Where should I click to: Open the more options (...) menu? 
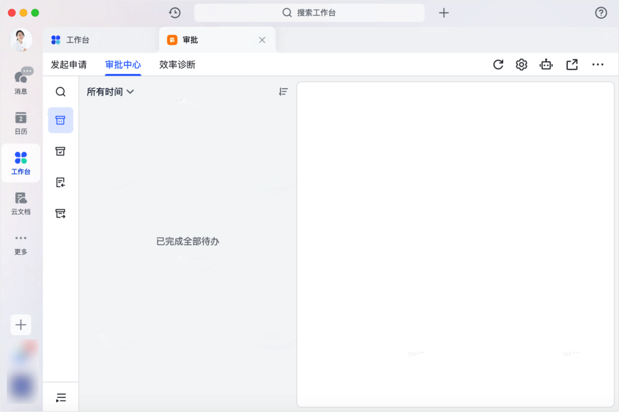click(x=598, y=64)
